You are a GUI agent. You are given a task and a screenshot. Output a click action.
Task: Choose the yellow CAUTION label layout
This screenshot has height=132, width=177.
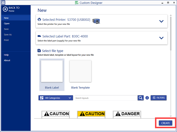[x=91, y=114]
